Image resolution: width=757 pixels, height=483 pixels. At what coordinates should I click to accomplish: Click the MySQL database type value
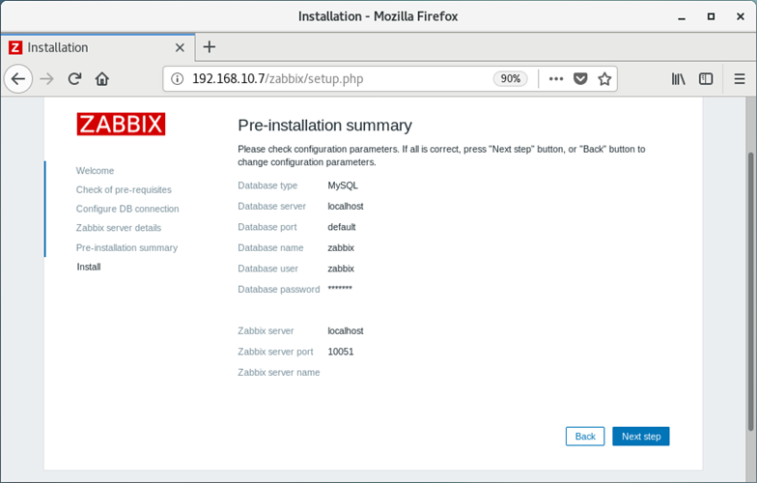point(343,185)
